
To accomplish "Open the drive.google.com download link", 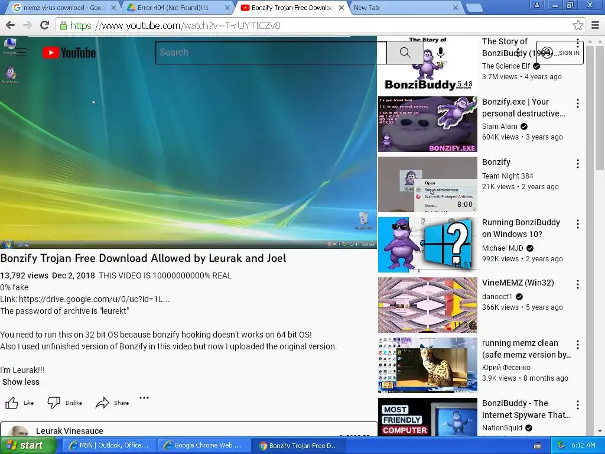I will point(94,299).
